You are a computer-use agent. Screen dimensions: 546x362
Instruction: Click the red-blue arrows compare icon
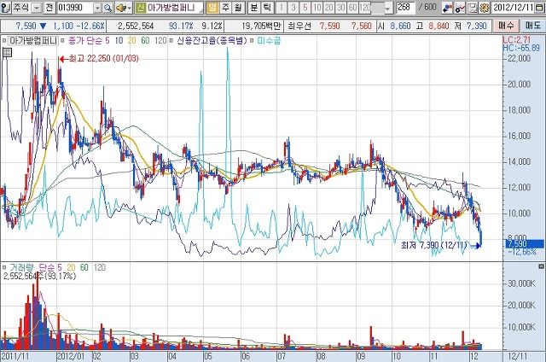coord(447,8)
